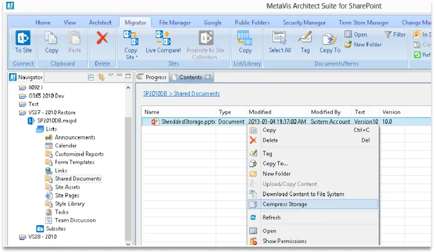The height and width of the screenshot is (252, 436).
Task: Follow the SP2010DB > Shared Documents breadcrumb link
Action: (182, 94)
